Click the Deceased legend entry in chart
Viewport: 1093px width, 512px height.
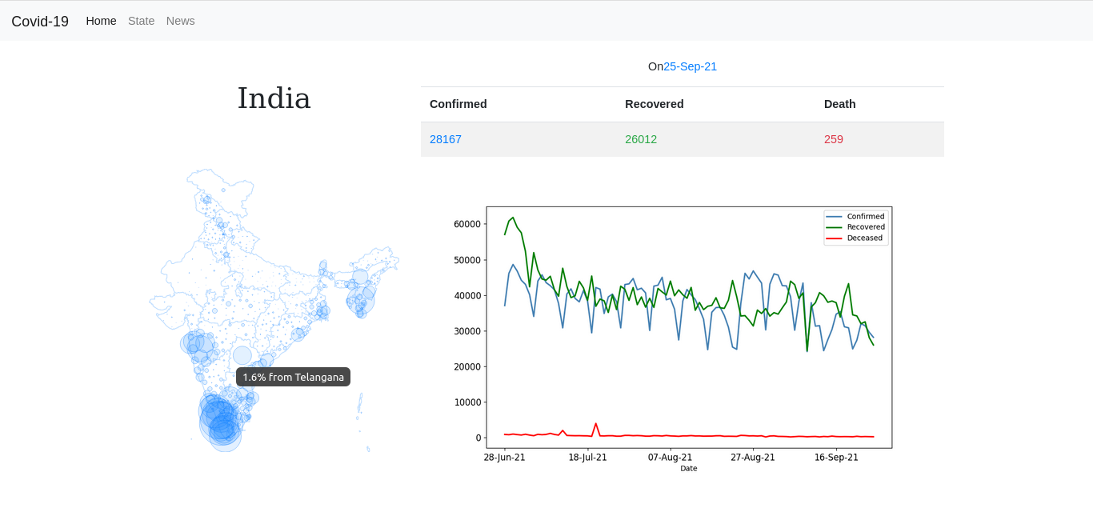coord(855,238)
